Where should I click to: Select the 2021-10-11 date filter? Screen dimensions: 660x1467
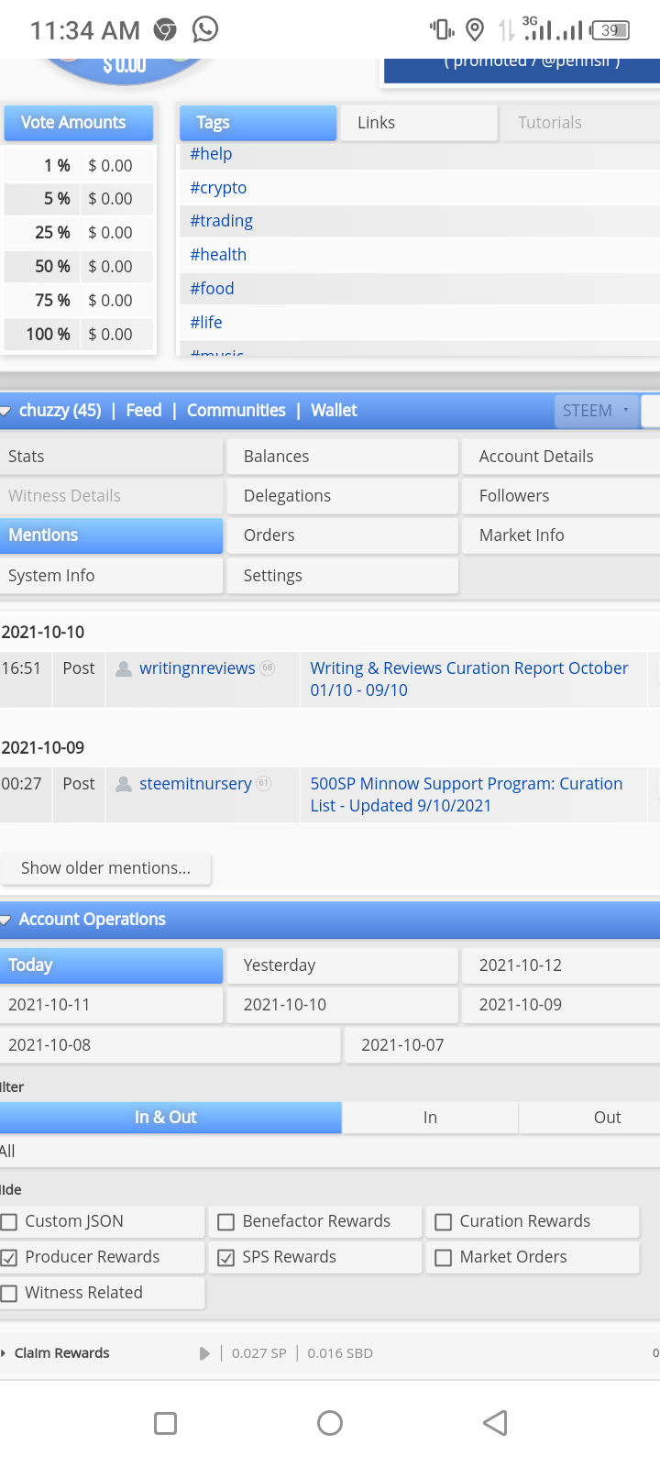(111, 1005)
